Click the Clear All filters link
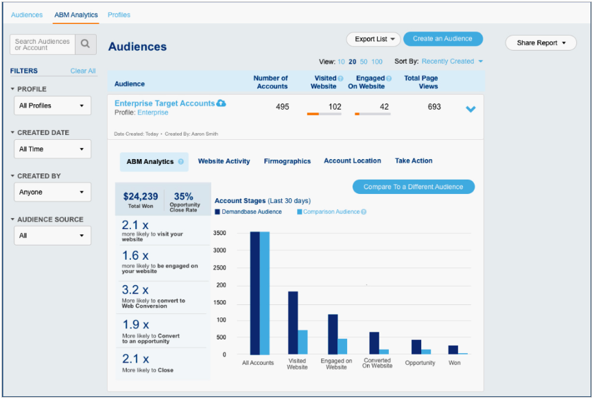 [x=82, y=71]
